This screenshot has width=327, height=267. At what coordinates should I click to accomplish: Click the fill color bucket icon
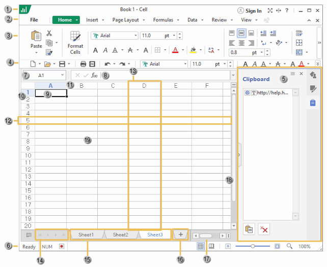point(193,50)
